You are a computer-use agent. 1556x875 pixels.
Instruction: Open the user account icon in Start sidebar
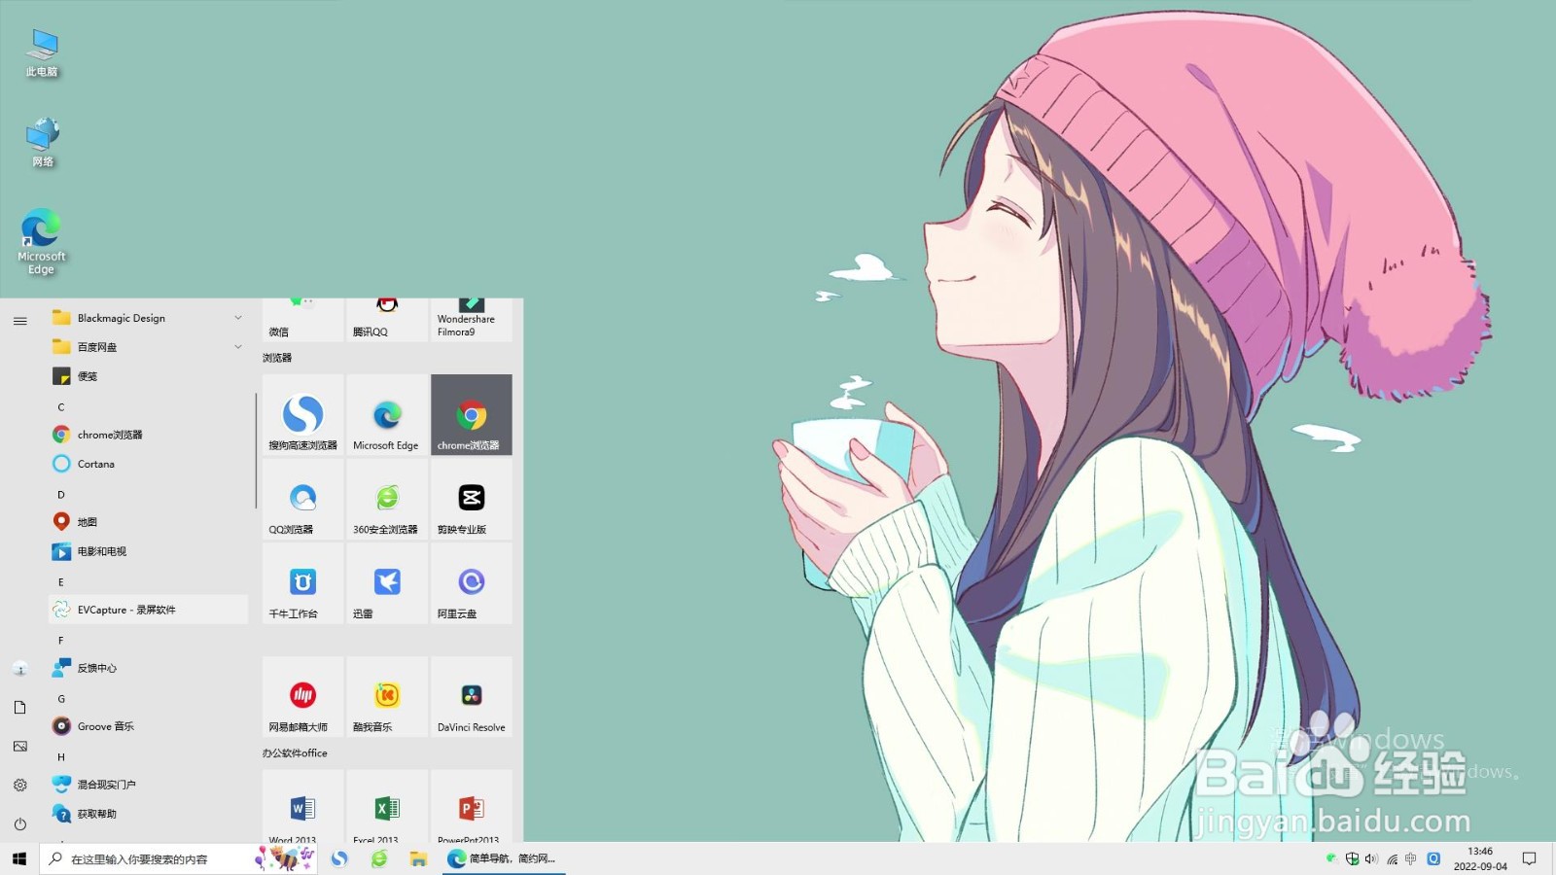click(x=19, y=669)
